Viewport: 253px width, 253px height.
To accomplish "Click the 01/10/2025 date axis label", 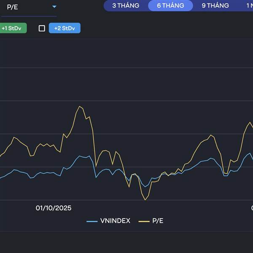I will click(x=54, y=208).
